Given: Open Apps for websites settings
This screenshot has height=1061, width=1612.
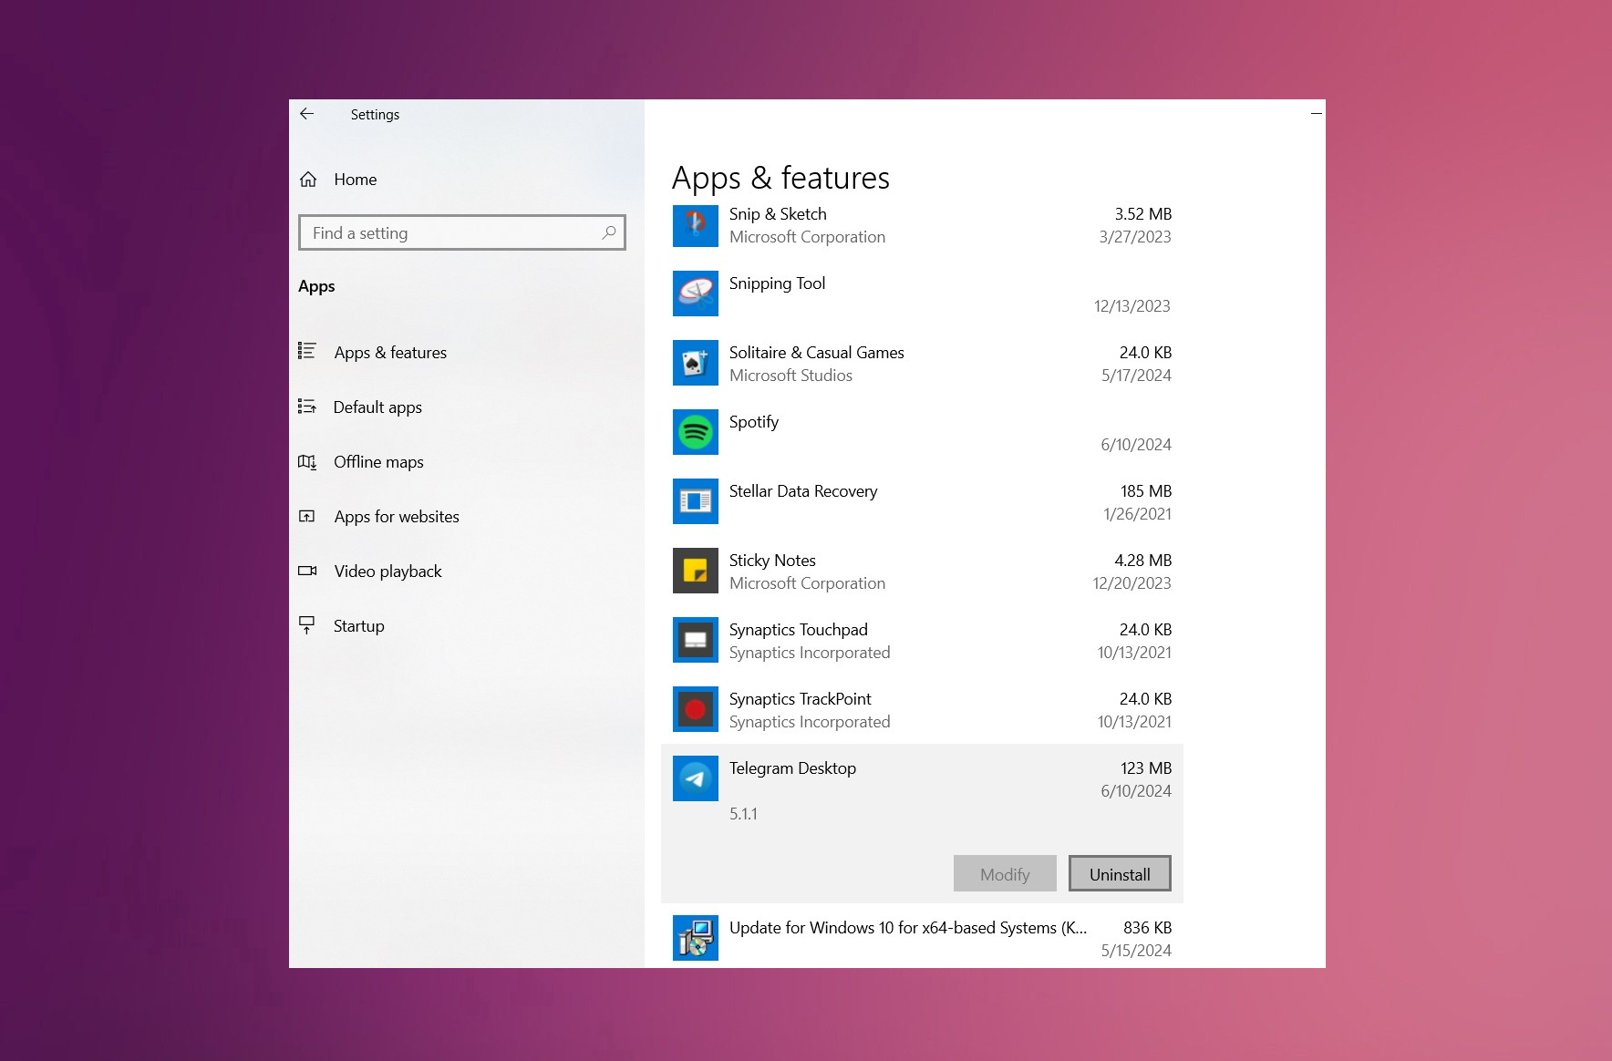Looking at the screenshot, I should [x=397, y=517].
